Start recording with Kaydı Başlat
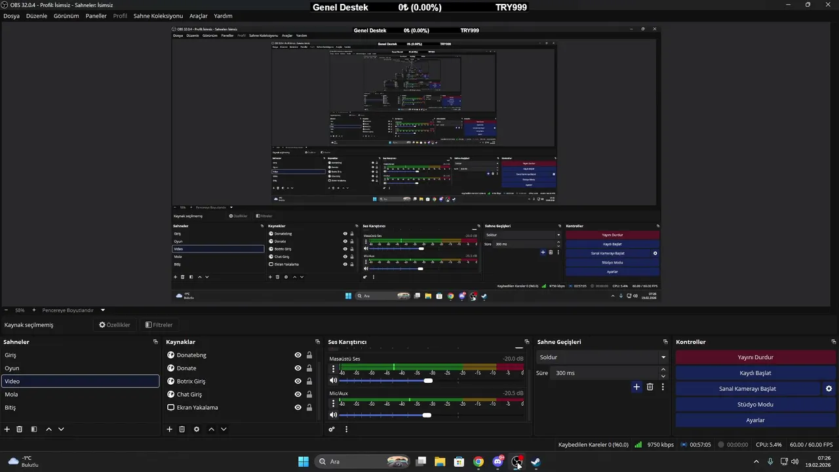 click(x=756, y=373)
